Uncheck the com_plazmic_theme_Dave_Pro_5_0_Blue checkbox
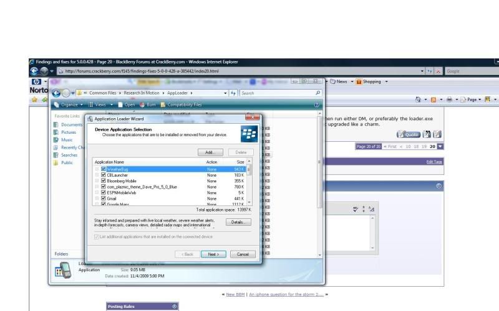The width and height of the screenshot is (499, 311). 104,187
